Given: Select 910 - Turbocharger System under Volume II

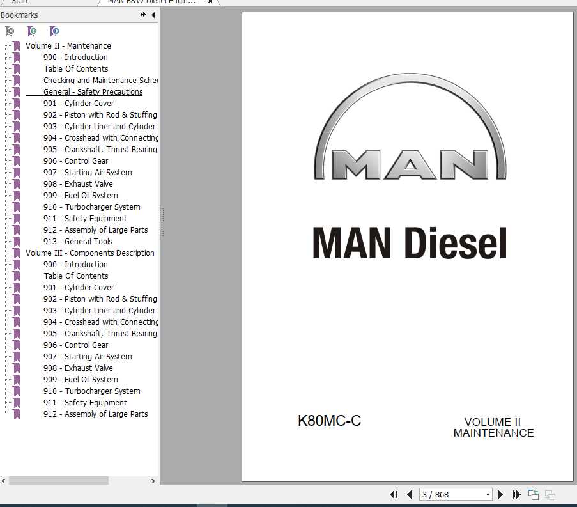Looking at the screenshot, I should click(92, 207).
